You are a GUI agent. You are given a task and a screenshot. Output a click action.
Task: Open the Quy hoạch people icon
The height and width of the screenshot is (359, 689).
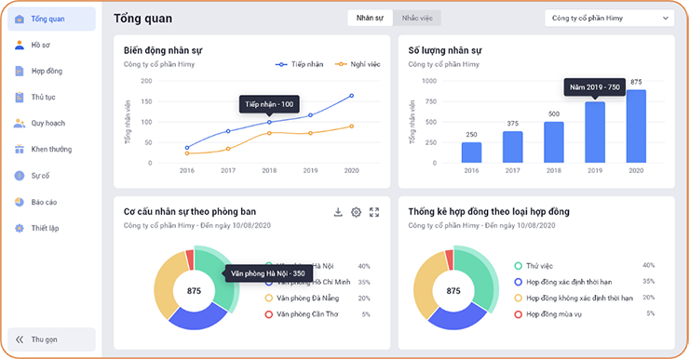(x=20, y=124)
